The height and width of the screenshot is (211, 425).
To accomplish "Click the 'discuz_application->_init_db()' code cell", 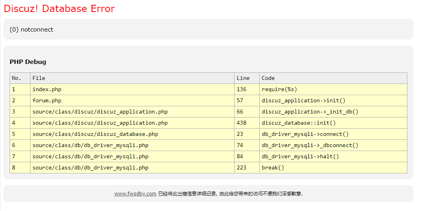I will [333, 112].
